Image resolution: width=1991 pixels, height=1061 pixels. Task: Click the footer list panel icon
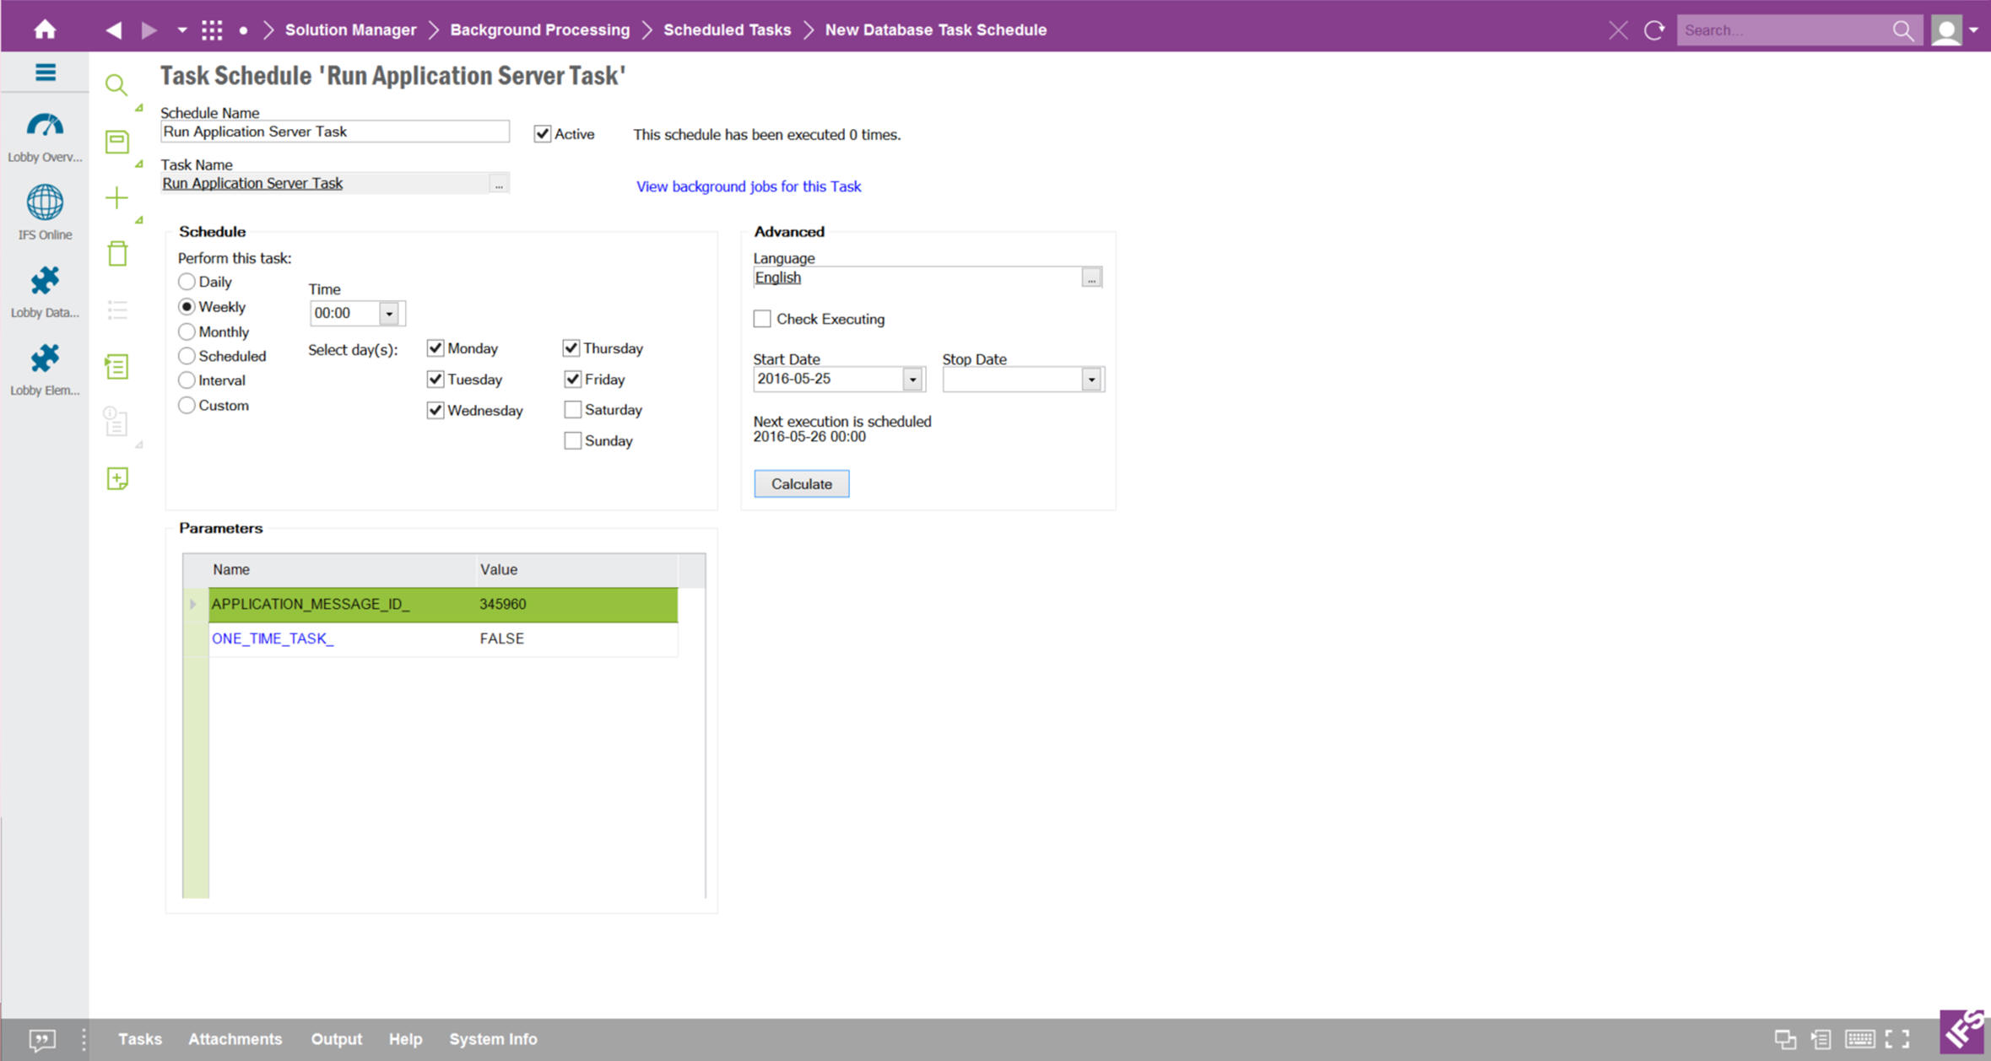tap(1821, 1039)
